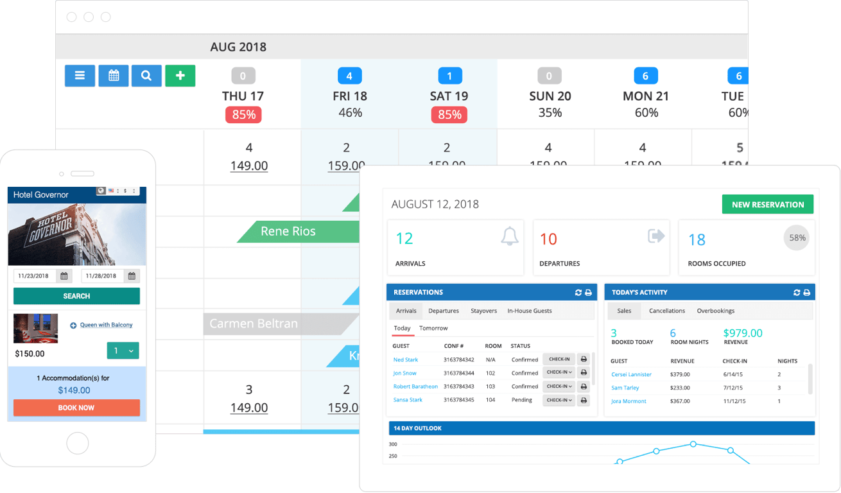Open Cersei Lannister guest link

point(631,374)
